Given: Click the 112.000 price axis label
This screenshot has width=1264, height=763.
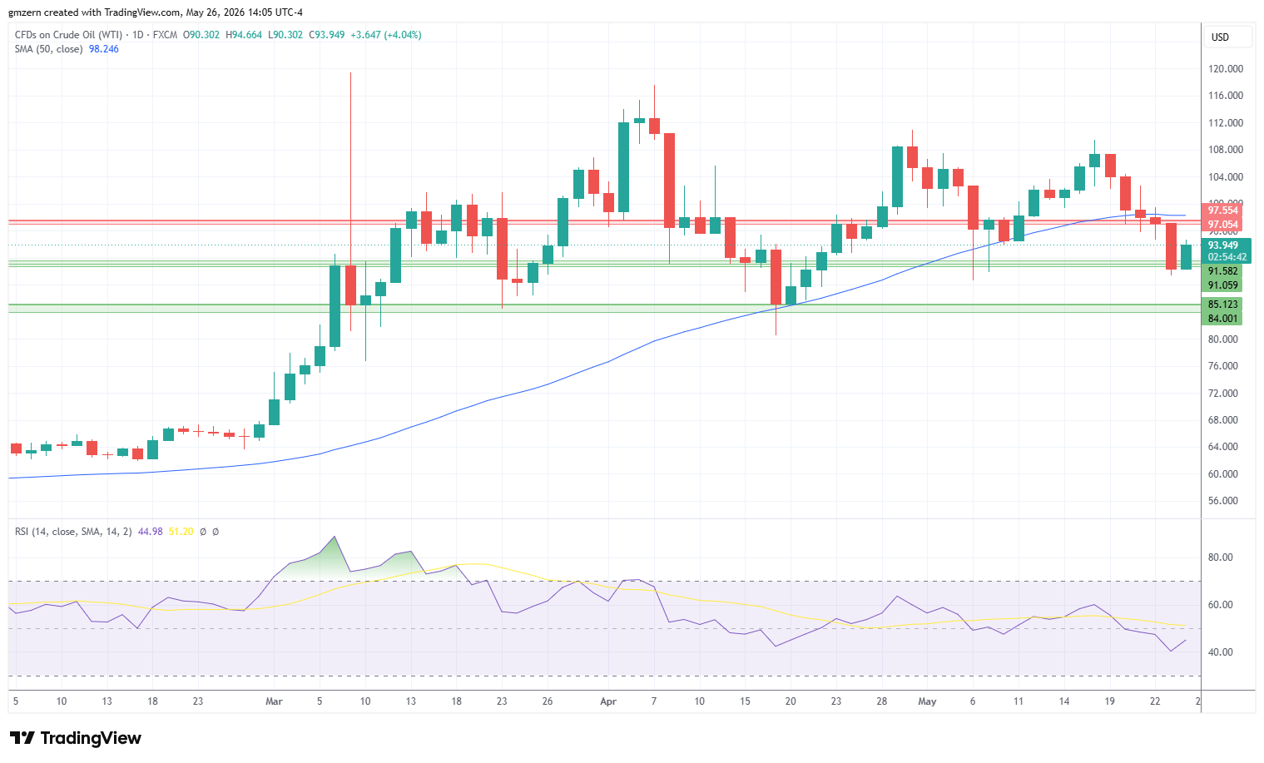Looking at the screenshot, I should [x=1226, y=123].
